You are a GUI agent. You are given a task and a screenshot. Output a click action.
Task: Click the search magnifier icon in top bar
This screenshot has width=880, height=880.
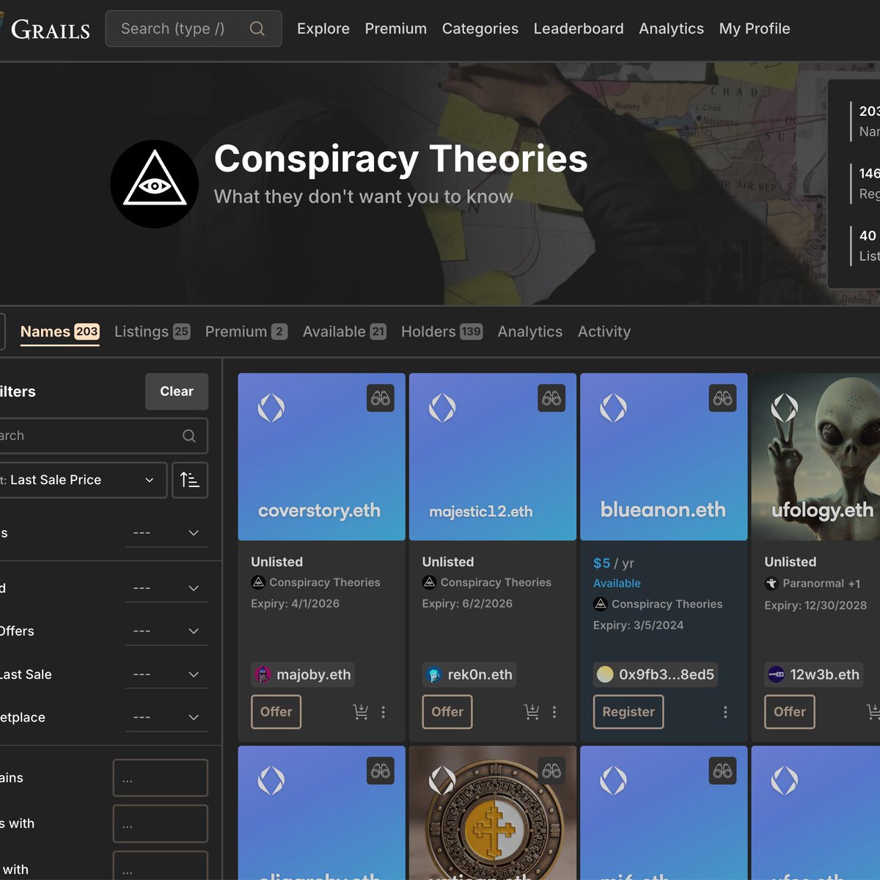pos(257,29)
